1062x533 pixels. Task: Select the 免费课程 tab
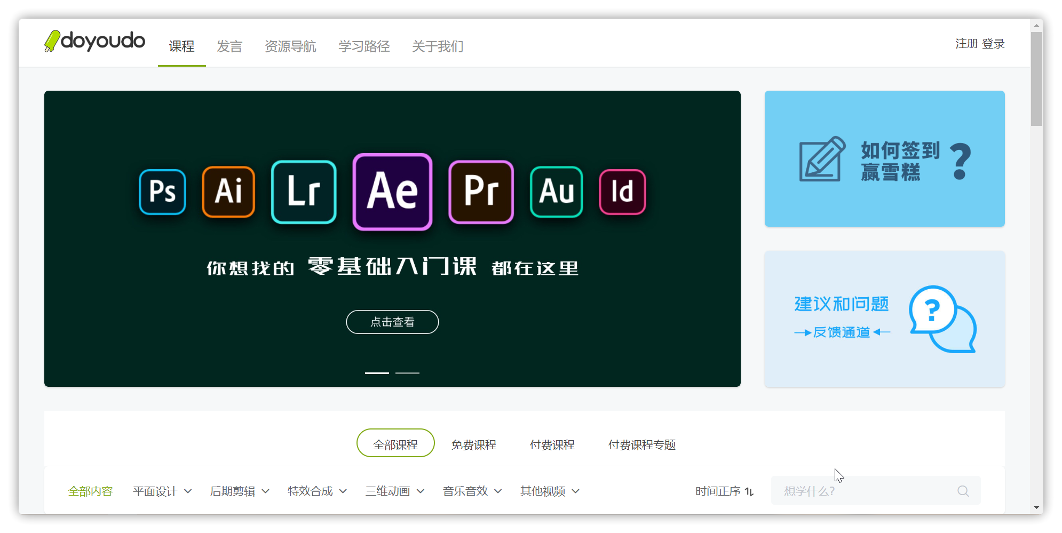[x=473, y=444]
